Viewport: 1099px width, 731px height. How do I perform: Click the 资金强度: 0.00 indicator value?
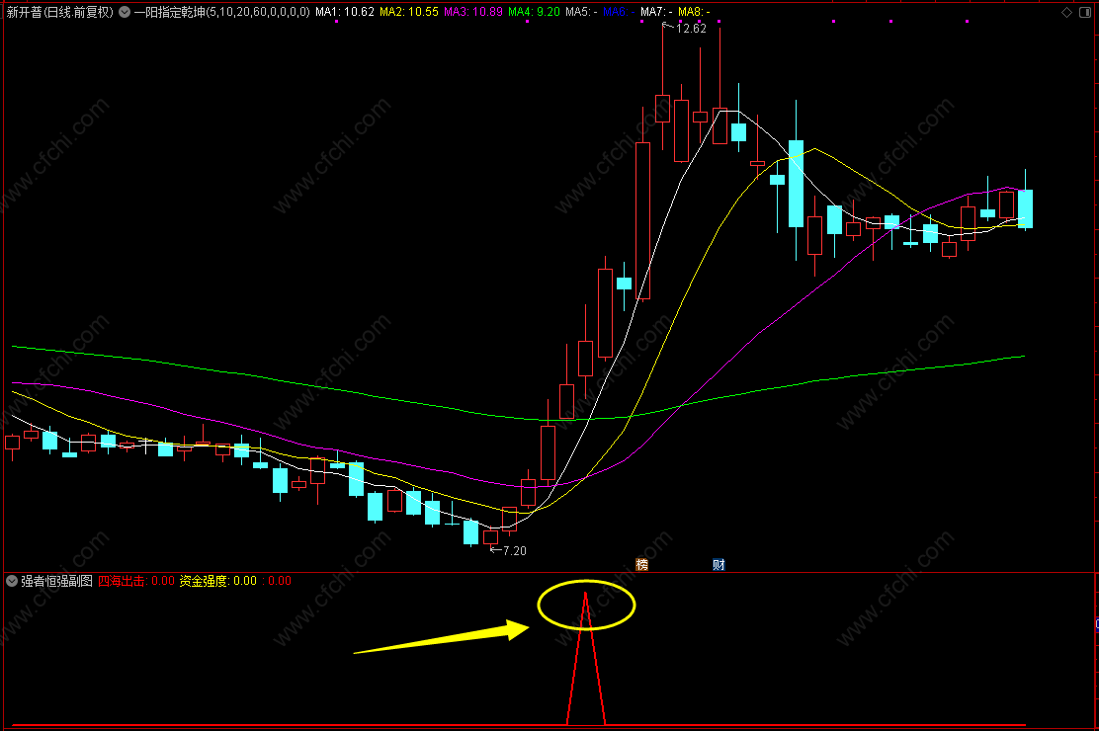218,581
